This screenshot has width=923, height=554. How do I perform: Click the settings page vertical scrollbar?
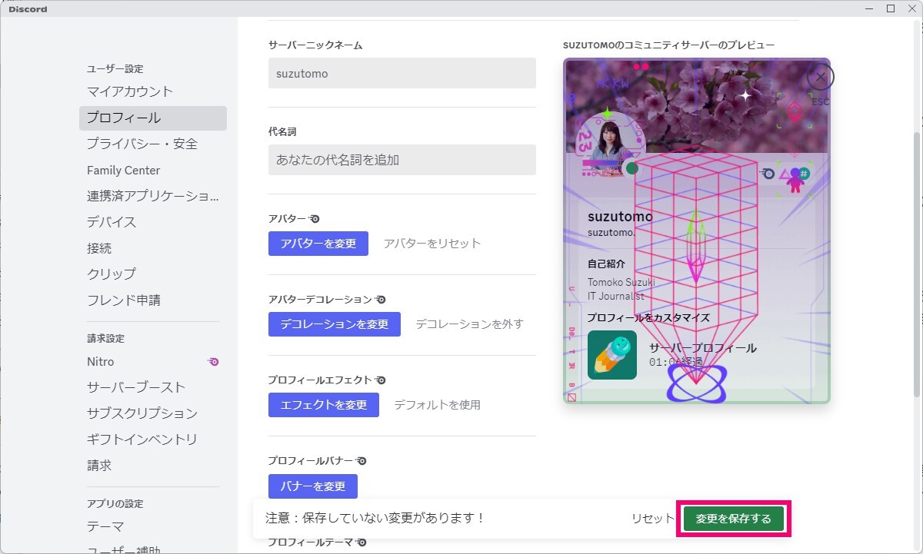click(x=915, y=264)
